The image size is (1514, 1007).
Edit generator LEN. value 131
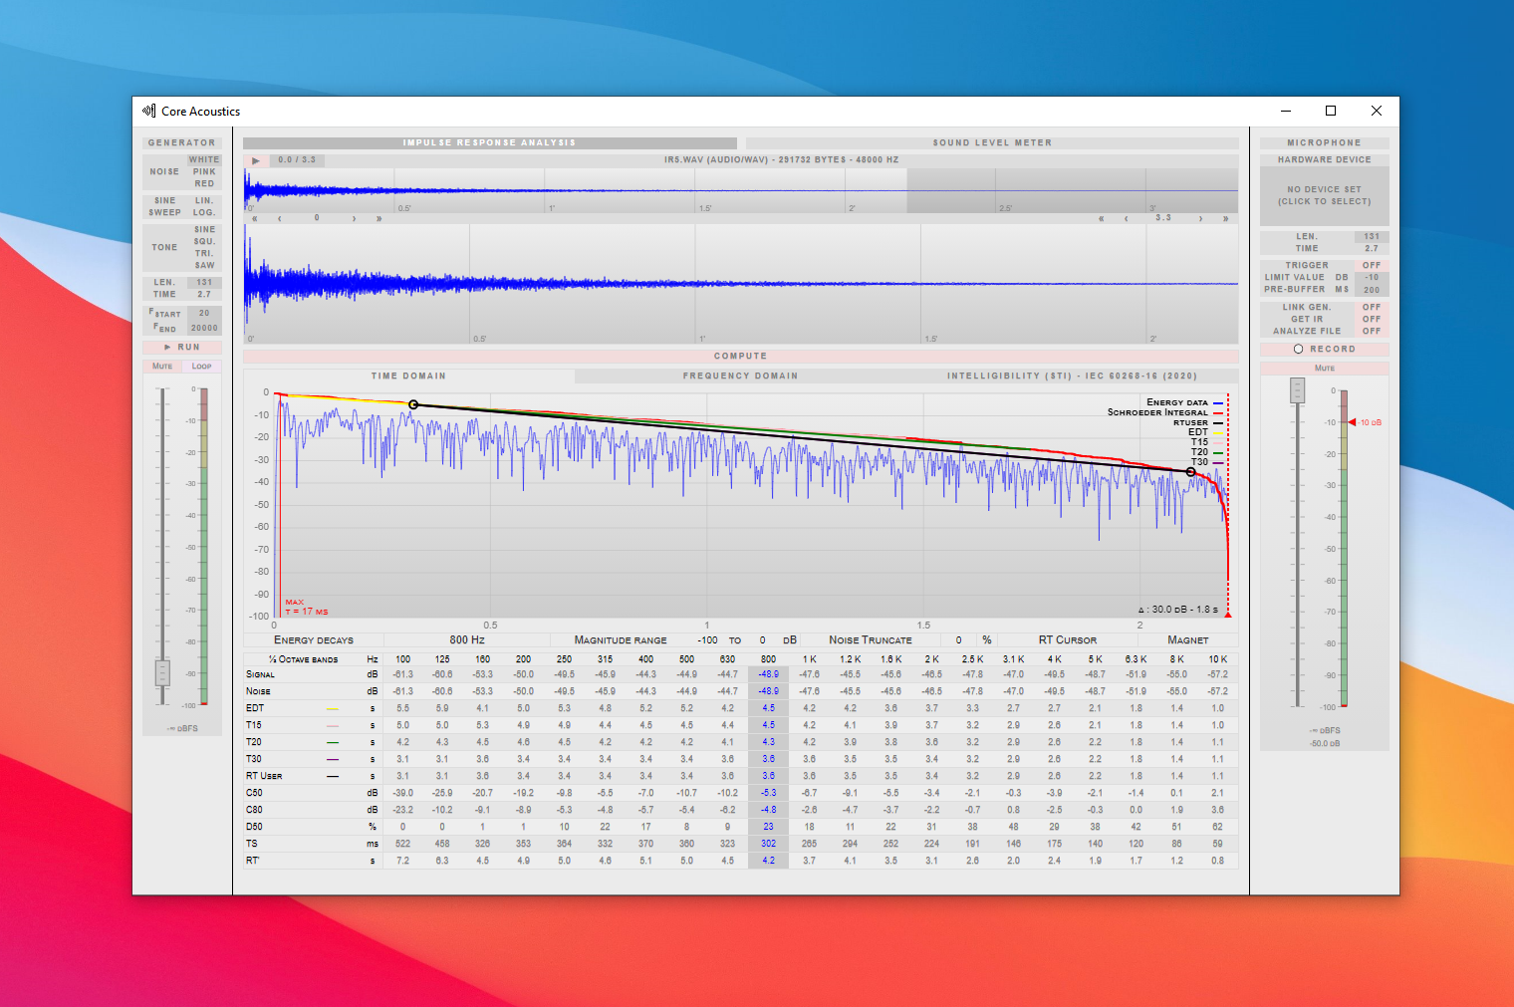[204, 283]
